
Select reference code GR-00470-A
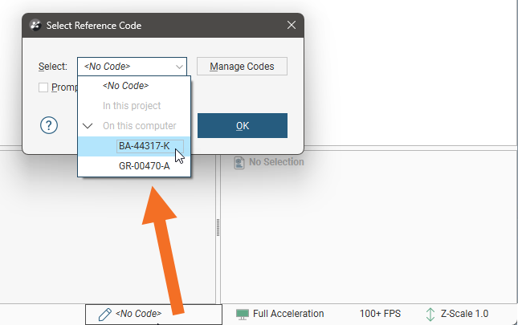144,166
